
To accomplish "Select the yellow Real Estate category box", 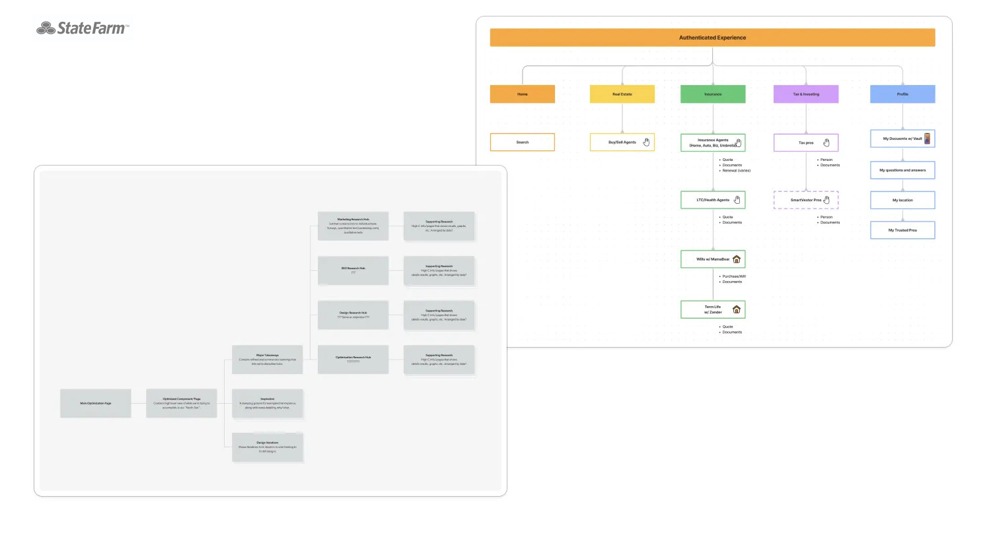I will 622,94.
